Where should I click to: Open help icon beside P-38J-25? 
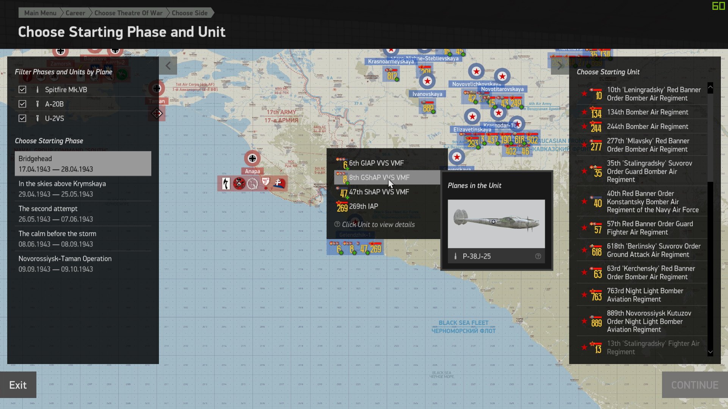(x=538, y=256)
